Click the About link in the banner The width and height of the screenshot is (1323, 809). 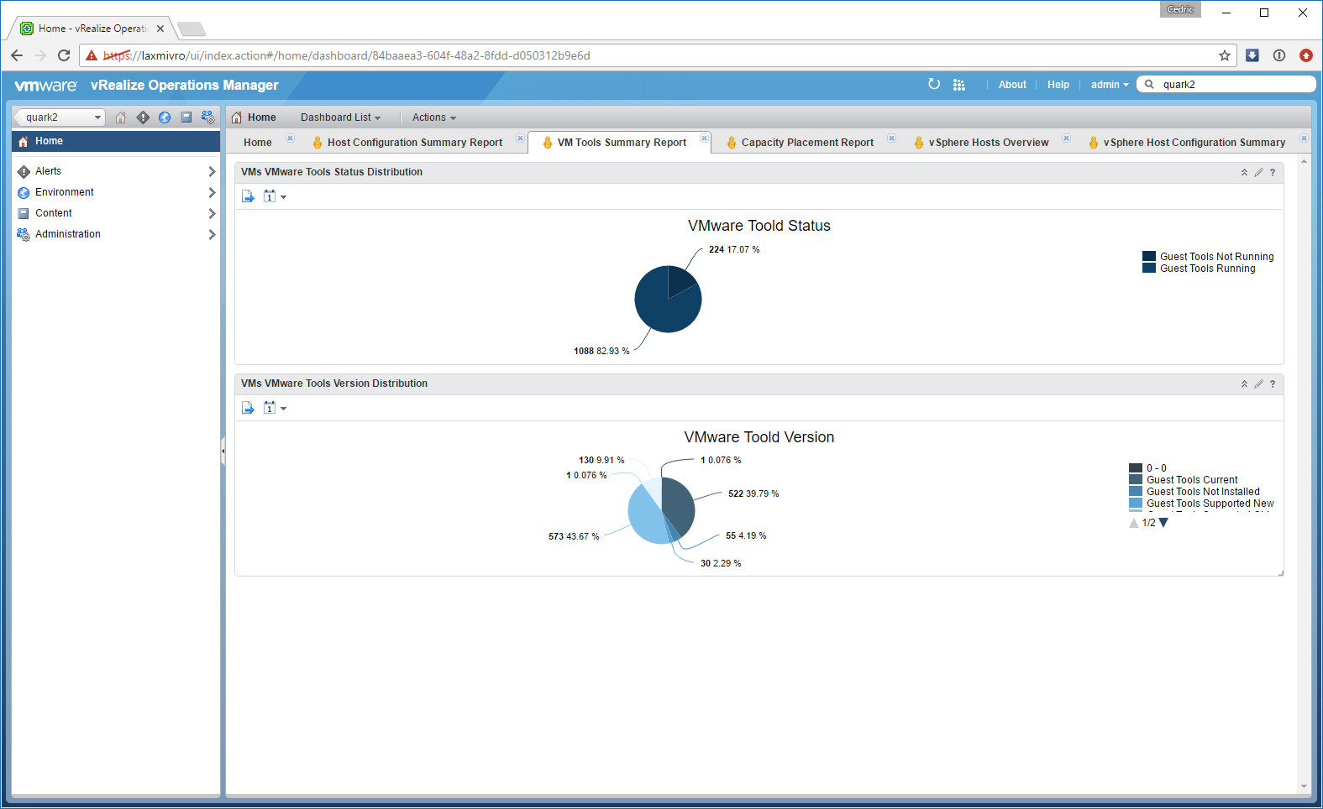pos(1012,85)
